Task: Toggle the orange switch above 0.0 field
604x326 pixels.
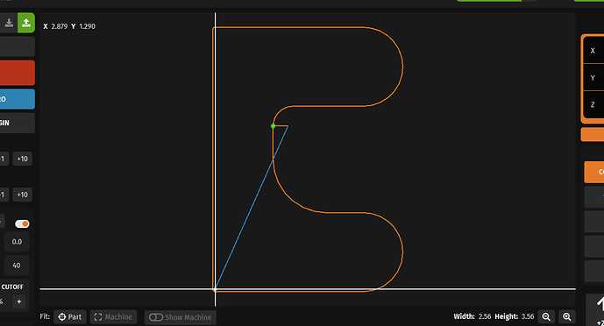Action: pos(22,224)
